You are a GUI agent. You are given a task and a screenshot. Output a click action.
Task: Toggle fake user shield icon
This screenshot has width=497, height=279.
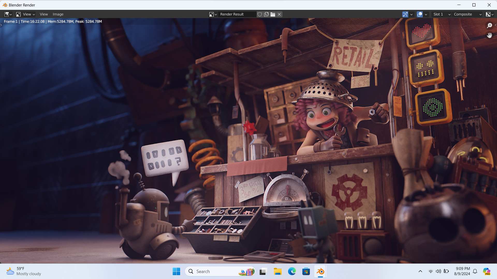click(260, 14)
